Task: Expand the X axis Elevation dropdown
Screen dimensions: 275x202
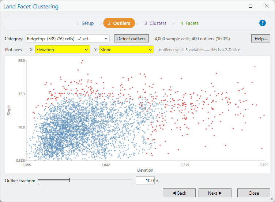Action: 62,50
